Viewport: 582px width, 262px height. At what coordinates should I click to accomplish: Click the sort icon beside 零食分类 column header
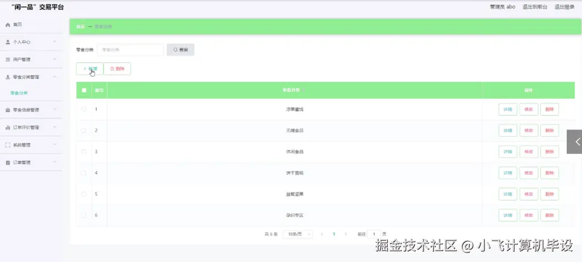pos(304,90)
